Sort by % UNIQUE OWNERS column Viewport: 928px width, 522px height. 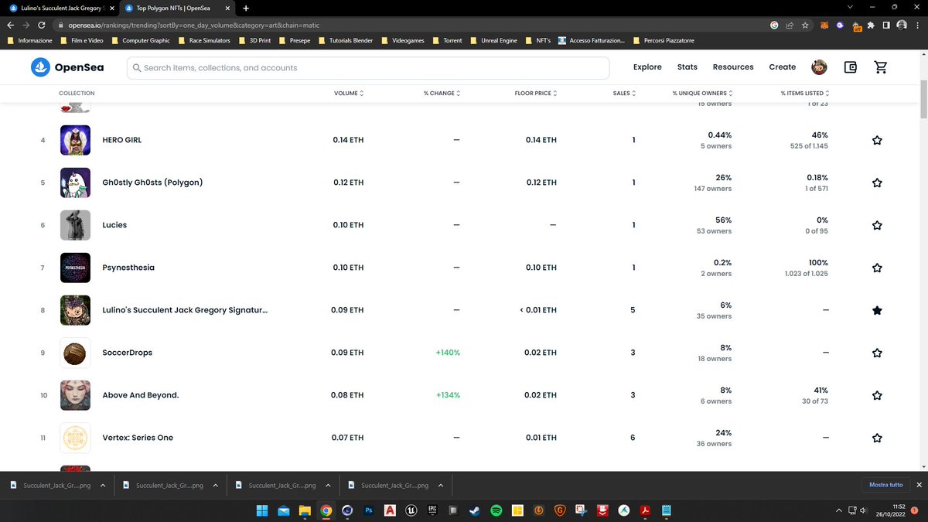[703, 93]
